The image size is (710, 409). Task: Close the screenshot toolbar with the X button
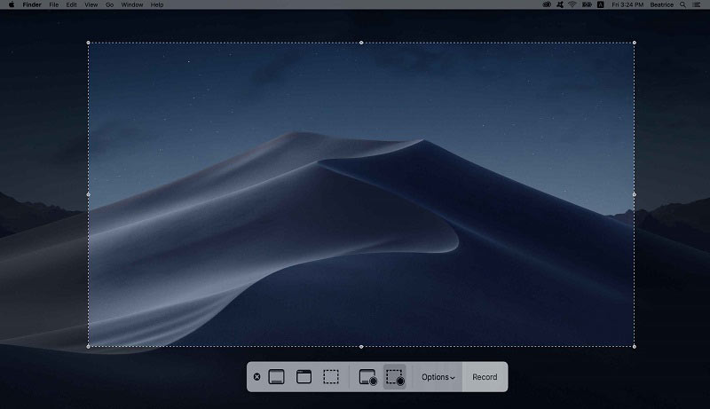[256, 377]
